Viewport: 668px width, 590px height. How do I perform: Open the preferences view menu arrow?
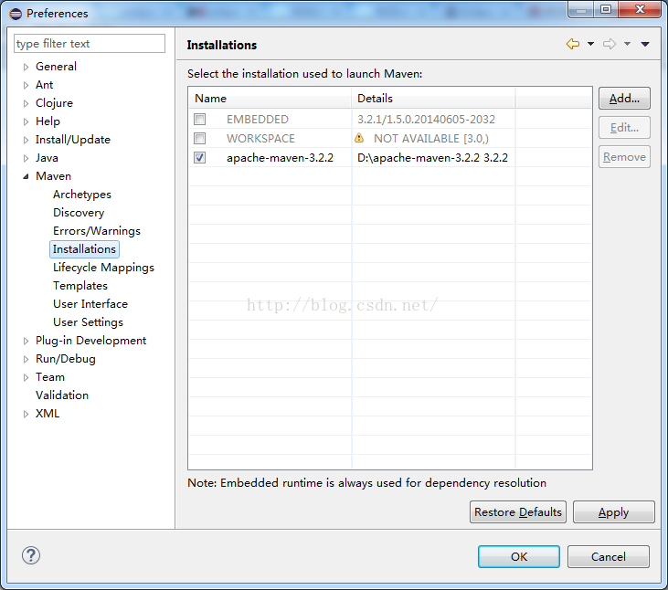(645, 44)
